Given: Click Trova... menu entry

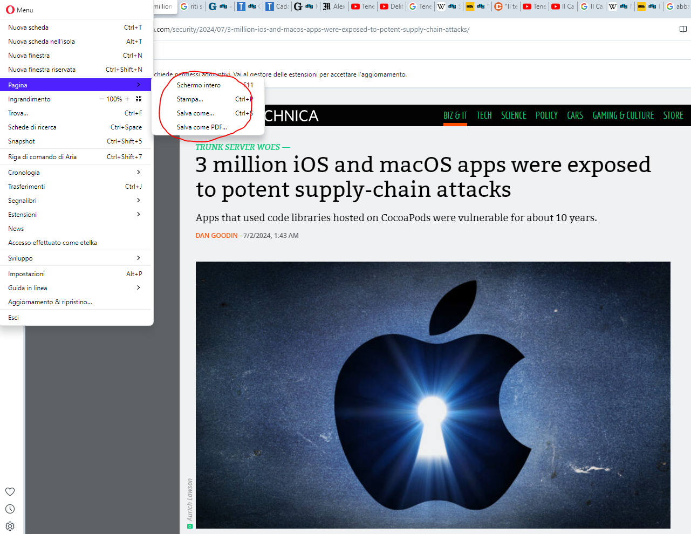Looking at the screenshot, I should [x=76, y=113].
